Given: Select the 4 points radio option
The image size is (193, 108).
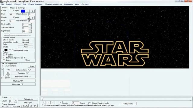Looking at the screenshot, I should click(x=4, y=56).
